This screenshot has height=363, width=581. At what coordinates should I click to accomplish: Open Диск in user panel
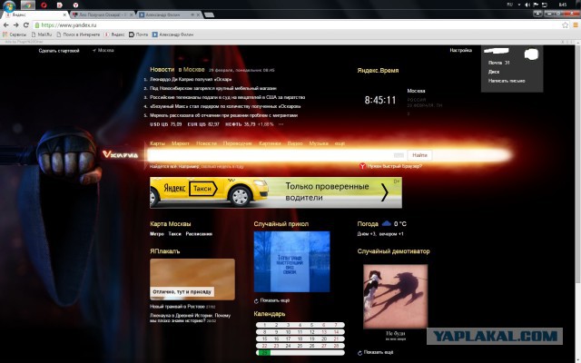click(494, 72)
